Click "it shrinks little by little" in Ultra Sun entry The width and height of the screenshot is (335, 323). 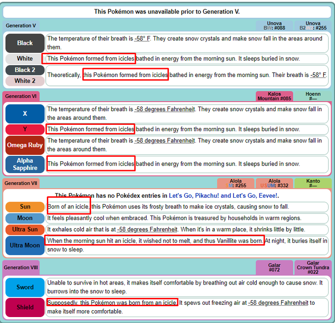point(277,229)
